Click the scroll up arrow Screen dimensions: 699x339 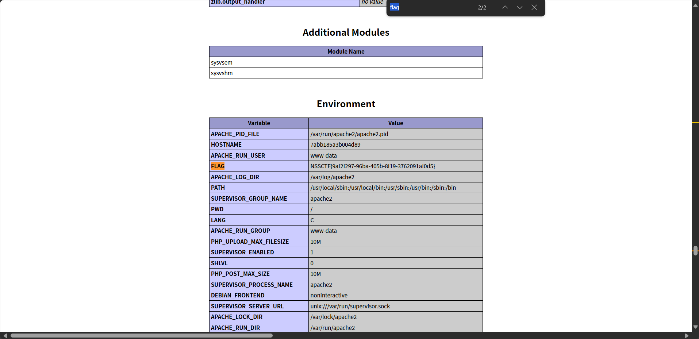696,5
